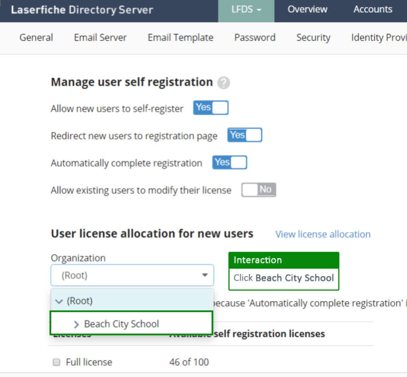This screenshot has height=377, width=407.
Task: Open the Password settings tab
Action: pyautogui.click(x=254, y=38)
